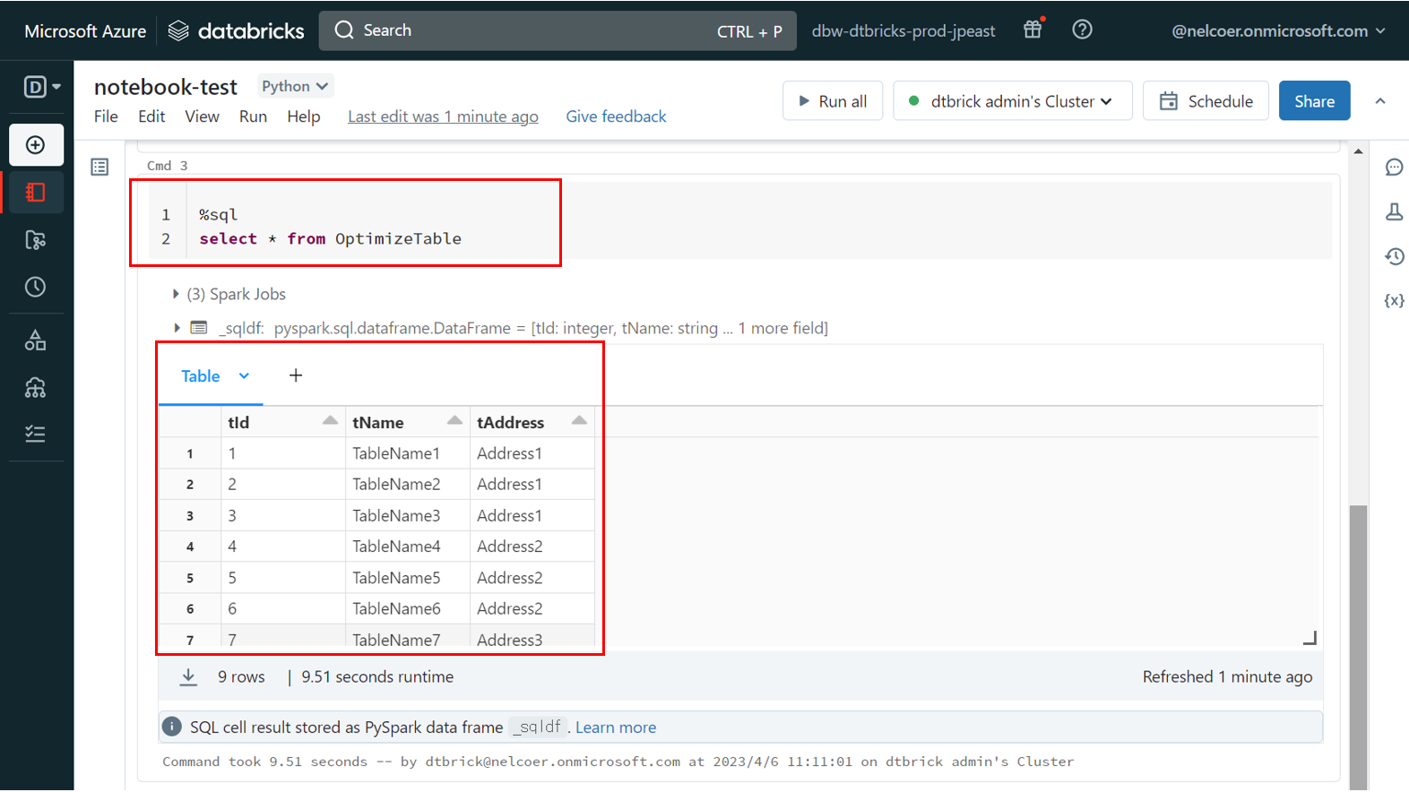Click the Run all button
The width and height of the screenshot is (1409, 792).
833,101
